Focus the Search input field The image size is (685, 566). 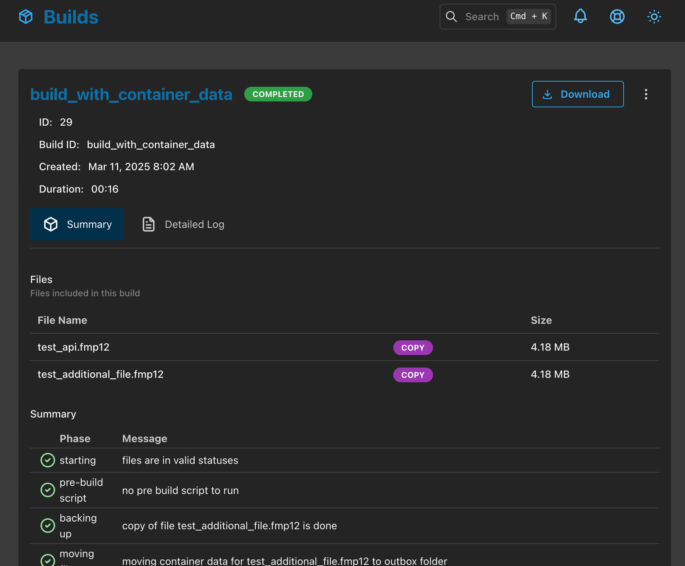[482, 17]
